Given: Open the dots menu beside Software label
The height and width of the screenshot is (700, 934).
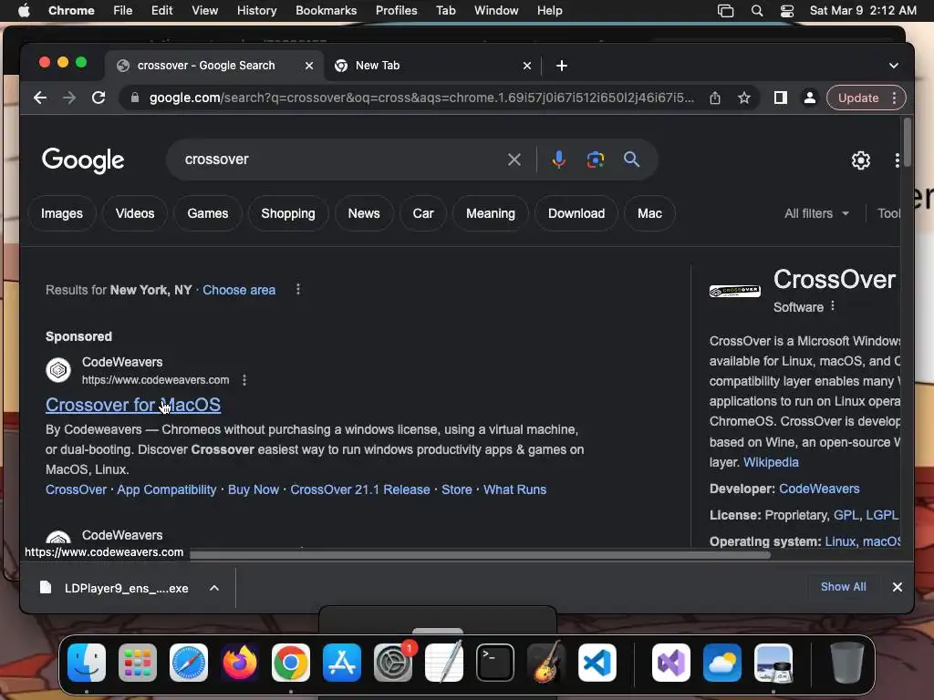Looking at the screenshot, I should (833, 306).
